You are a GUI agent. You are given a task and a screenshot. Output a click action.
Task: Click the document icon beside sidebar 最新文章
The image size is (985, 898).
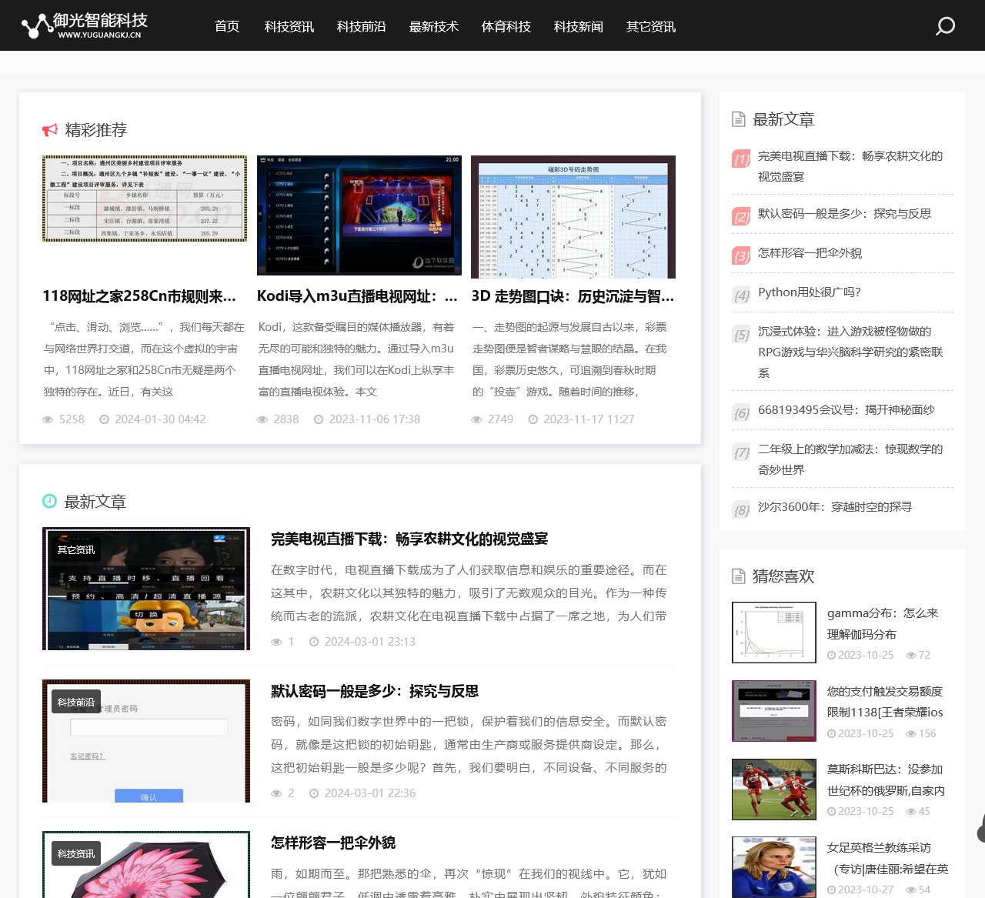coord(739,119)
